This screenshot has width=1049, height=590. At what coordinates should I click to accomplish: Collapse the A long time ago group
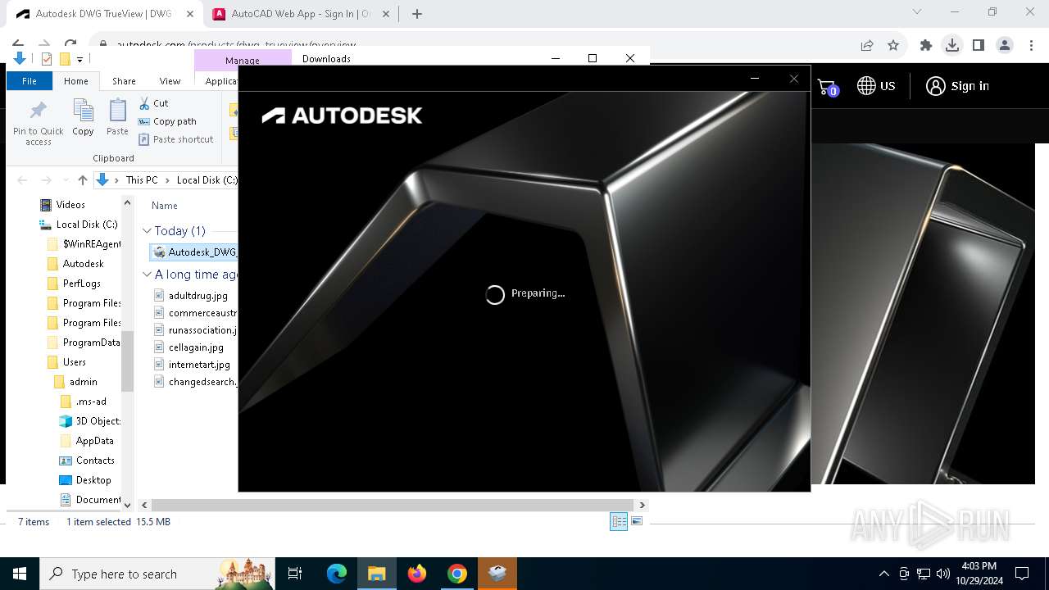(147, 275)
